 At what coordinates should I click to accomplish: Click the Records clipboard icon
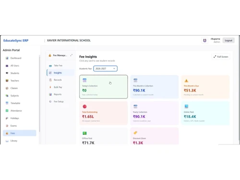pyautogui.click(x=50, y=80)
